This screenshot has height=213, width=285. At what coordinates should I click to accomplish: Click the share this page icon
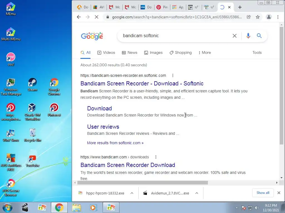coord(249,17)
